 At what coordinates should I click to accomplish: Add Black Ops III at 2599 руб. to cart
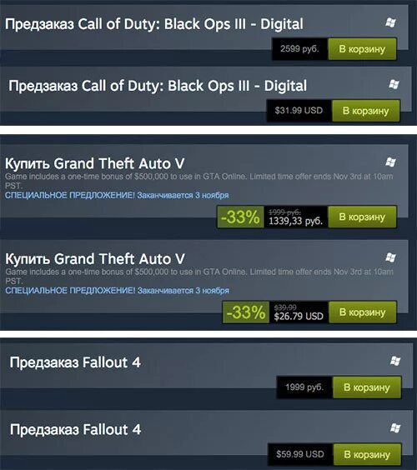pyautogui.click(x=363, y=49)
